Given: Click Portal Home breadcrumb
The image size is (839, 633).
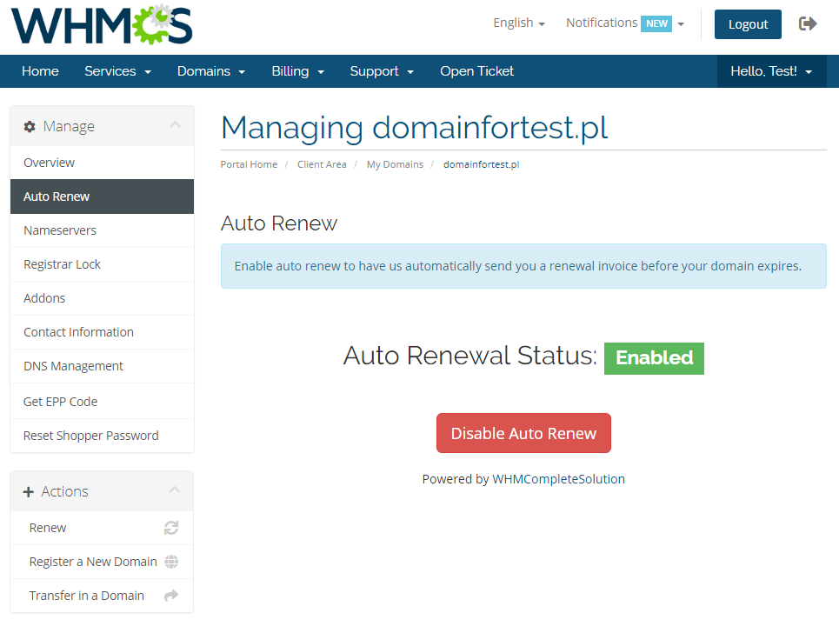Looking at the screenshot, I should pos(249,164).
